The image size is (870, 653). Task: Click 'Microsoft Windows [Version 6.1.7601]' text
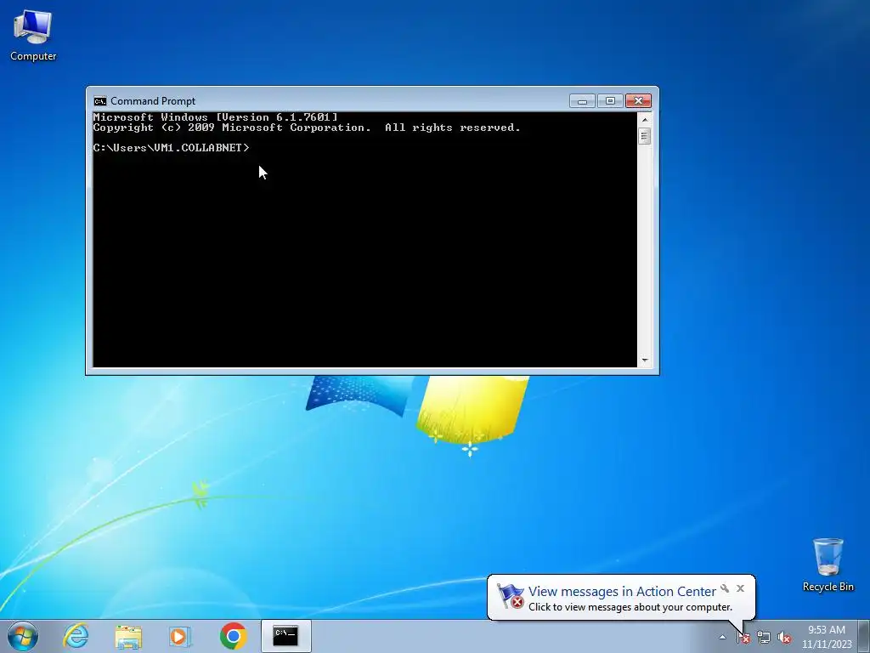click(215, 117)
